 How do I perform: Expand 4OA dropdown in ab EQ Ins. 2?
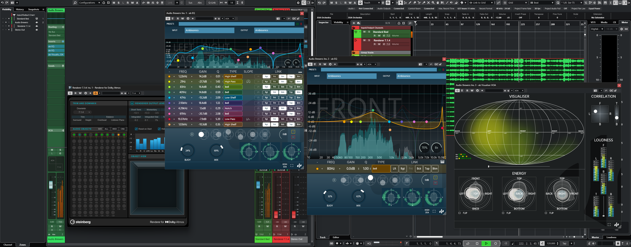coord(372,64)
